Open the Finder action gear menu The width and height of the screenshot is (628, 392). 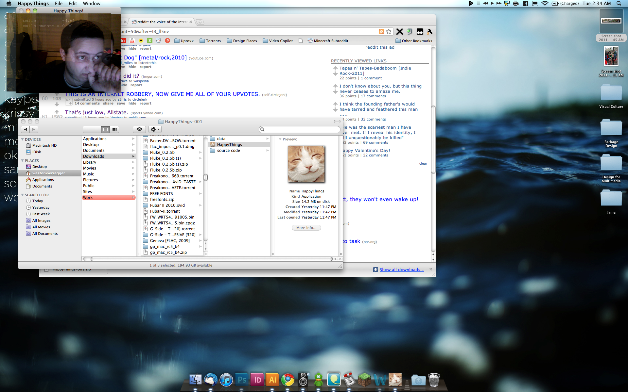[x=155, y=129]
